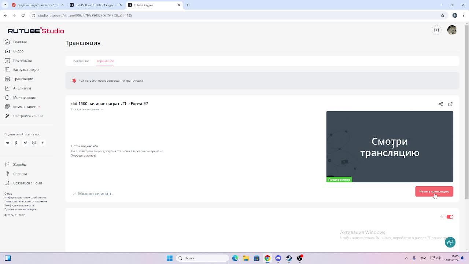This screenshot has height=264, width=469.
Task: Show hidden tray icons chevron
Action: coord(406,258)
